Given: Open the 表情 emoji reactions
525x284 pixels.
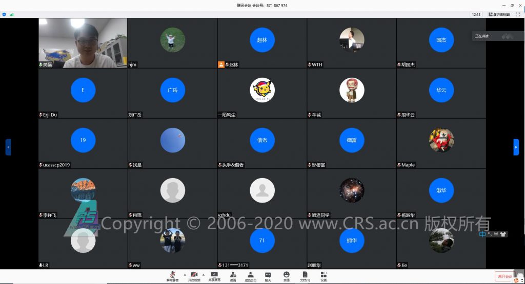Looking at the screenshot, I should coord(286,276).
